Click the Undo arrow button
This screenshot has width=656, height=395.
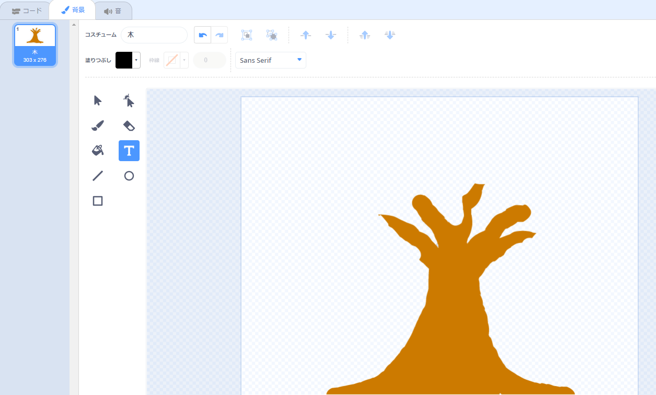pos(203,35)
